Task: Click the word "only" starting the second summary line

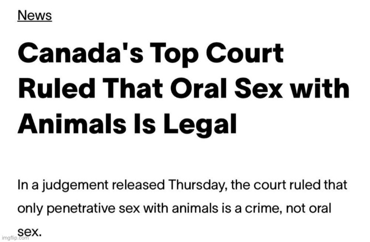Action: coord(30,208)
